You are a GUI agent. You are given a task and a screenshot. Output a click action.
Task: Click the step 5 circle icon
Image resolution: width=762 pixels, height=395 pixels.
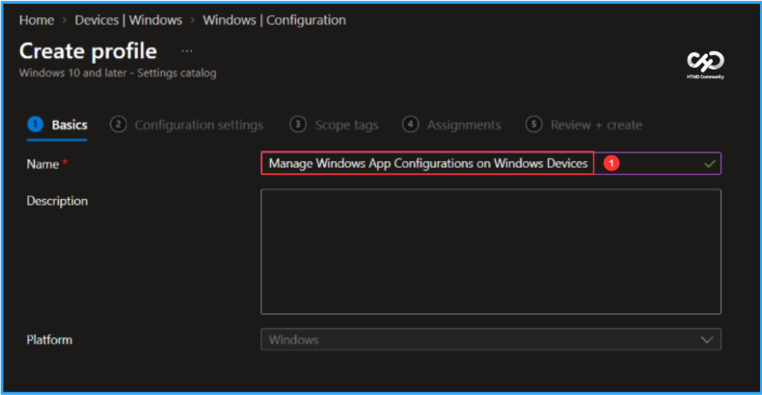pyautogui.click(x=533, y=125)
